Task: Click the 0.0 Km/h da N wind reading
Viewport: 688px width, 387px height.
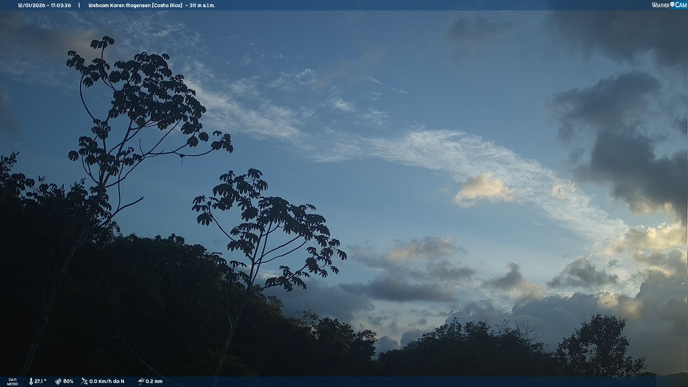Action: click(x=107, y=381)
